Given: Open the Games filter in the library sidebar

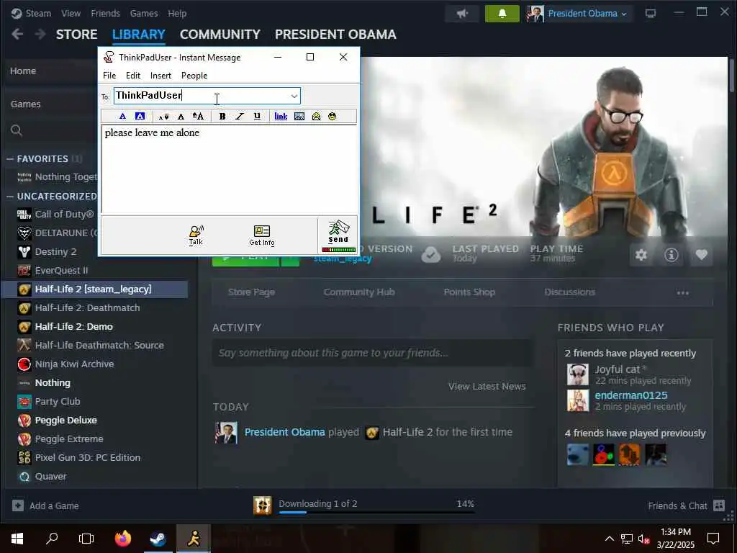Looking at the screenshot, I should coord(26,104).
